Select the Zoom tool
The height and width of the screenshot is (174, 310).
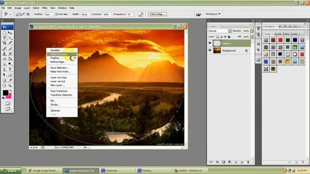[10, 86]
